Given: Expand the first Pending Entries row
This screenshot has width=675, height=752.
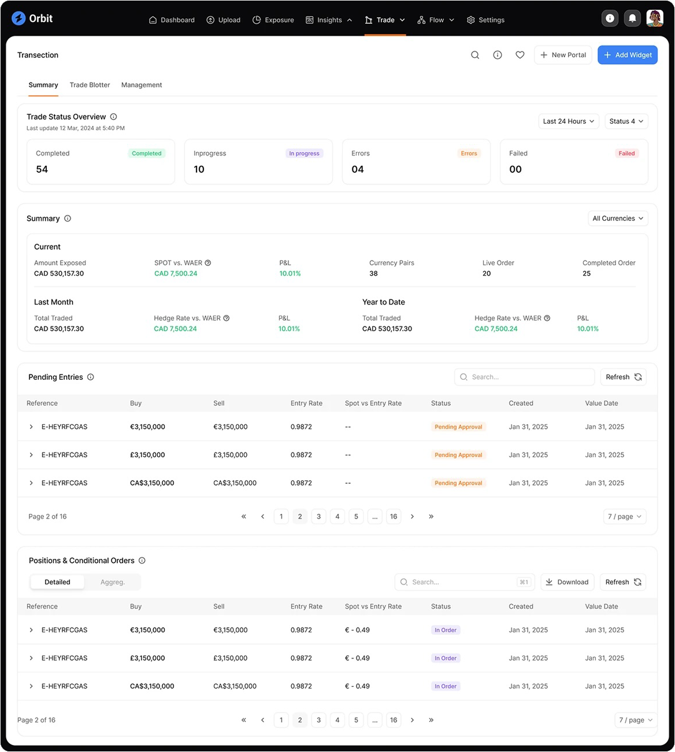Looking at the screenshot, I should pyautogui.click(x=31, y=427).
